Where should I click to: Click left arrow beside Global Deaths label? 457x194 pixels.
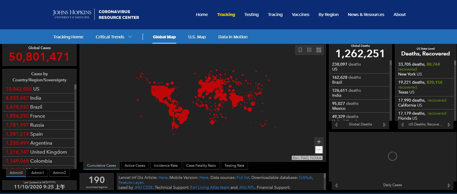click(x=336, y=125)
